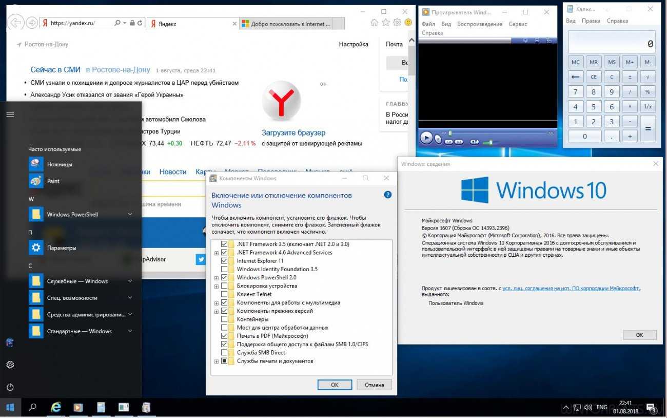
Task: Uncheck Поддержка общего доступа SMB 1.0/CIFS
Action: [224, 344]
